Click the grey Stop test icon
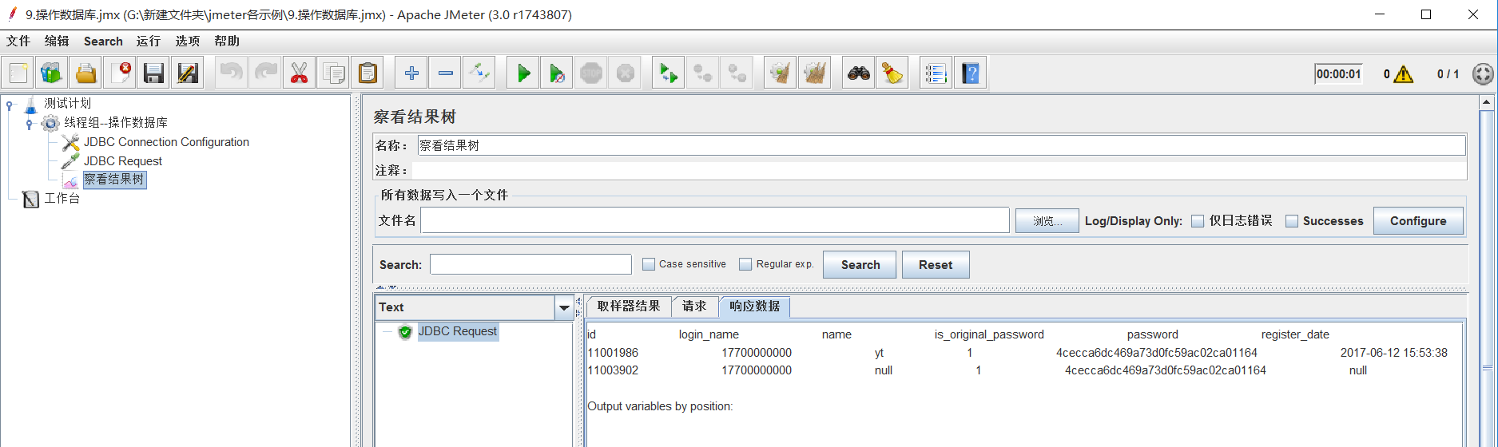1498x447 pixels. [x=591, y=73]
